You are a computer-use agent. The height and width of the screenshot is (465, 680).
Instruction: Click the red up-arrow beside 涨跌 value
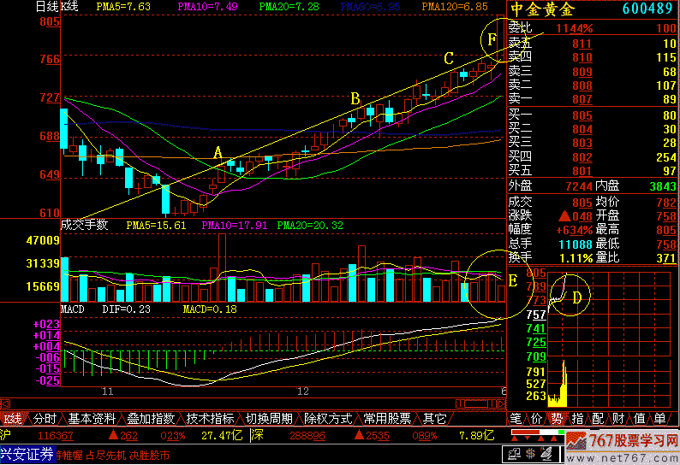pos(562,216)
